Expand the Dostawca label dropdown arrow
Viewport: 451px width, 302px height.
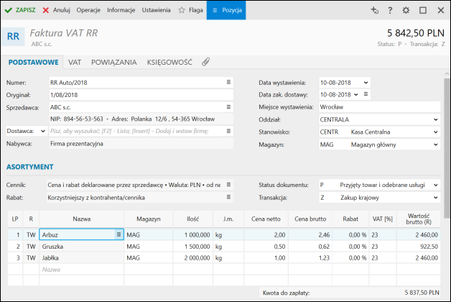tap(42, 132)
